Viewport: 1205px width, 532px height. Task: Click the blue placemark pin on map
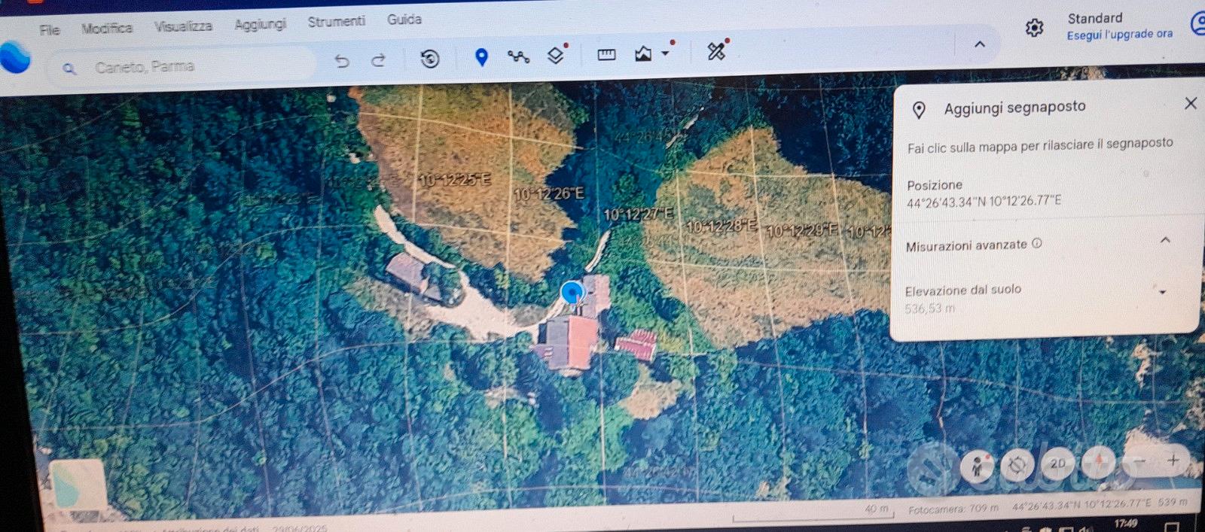(572, 293)
